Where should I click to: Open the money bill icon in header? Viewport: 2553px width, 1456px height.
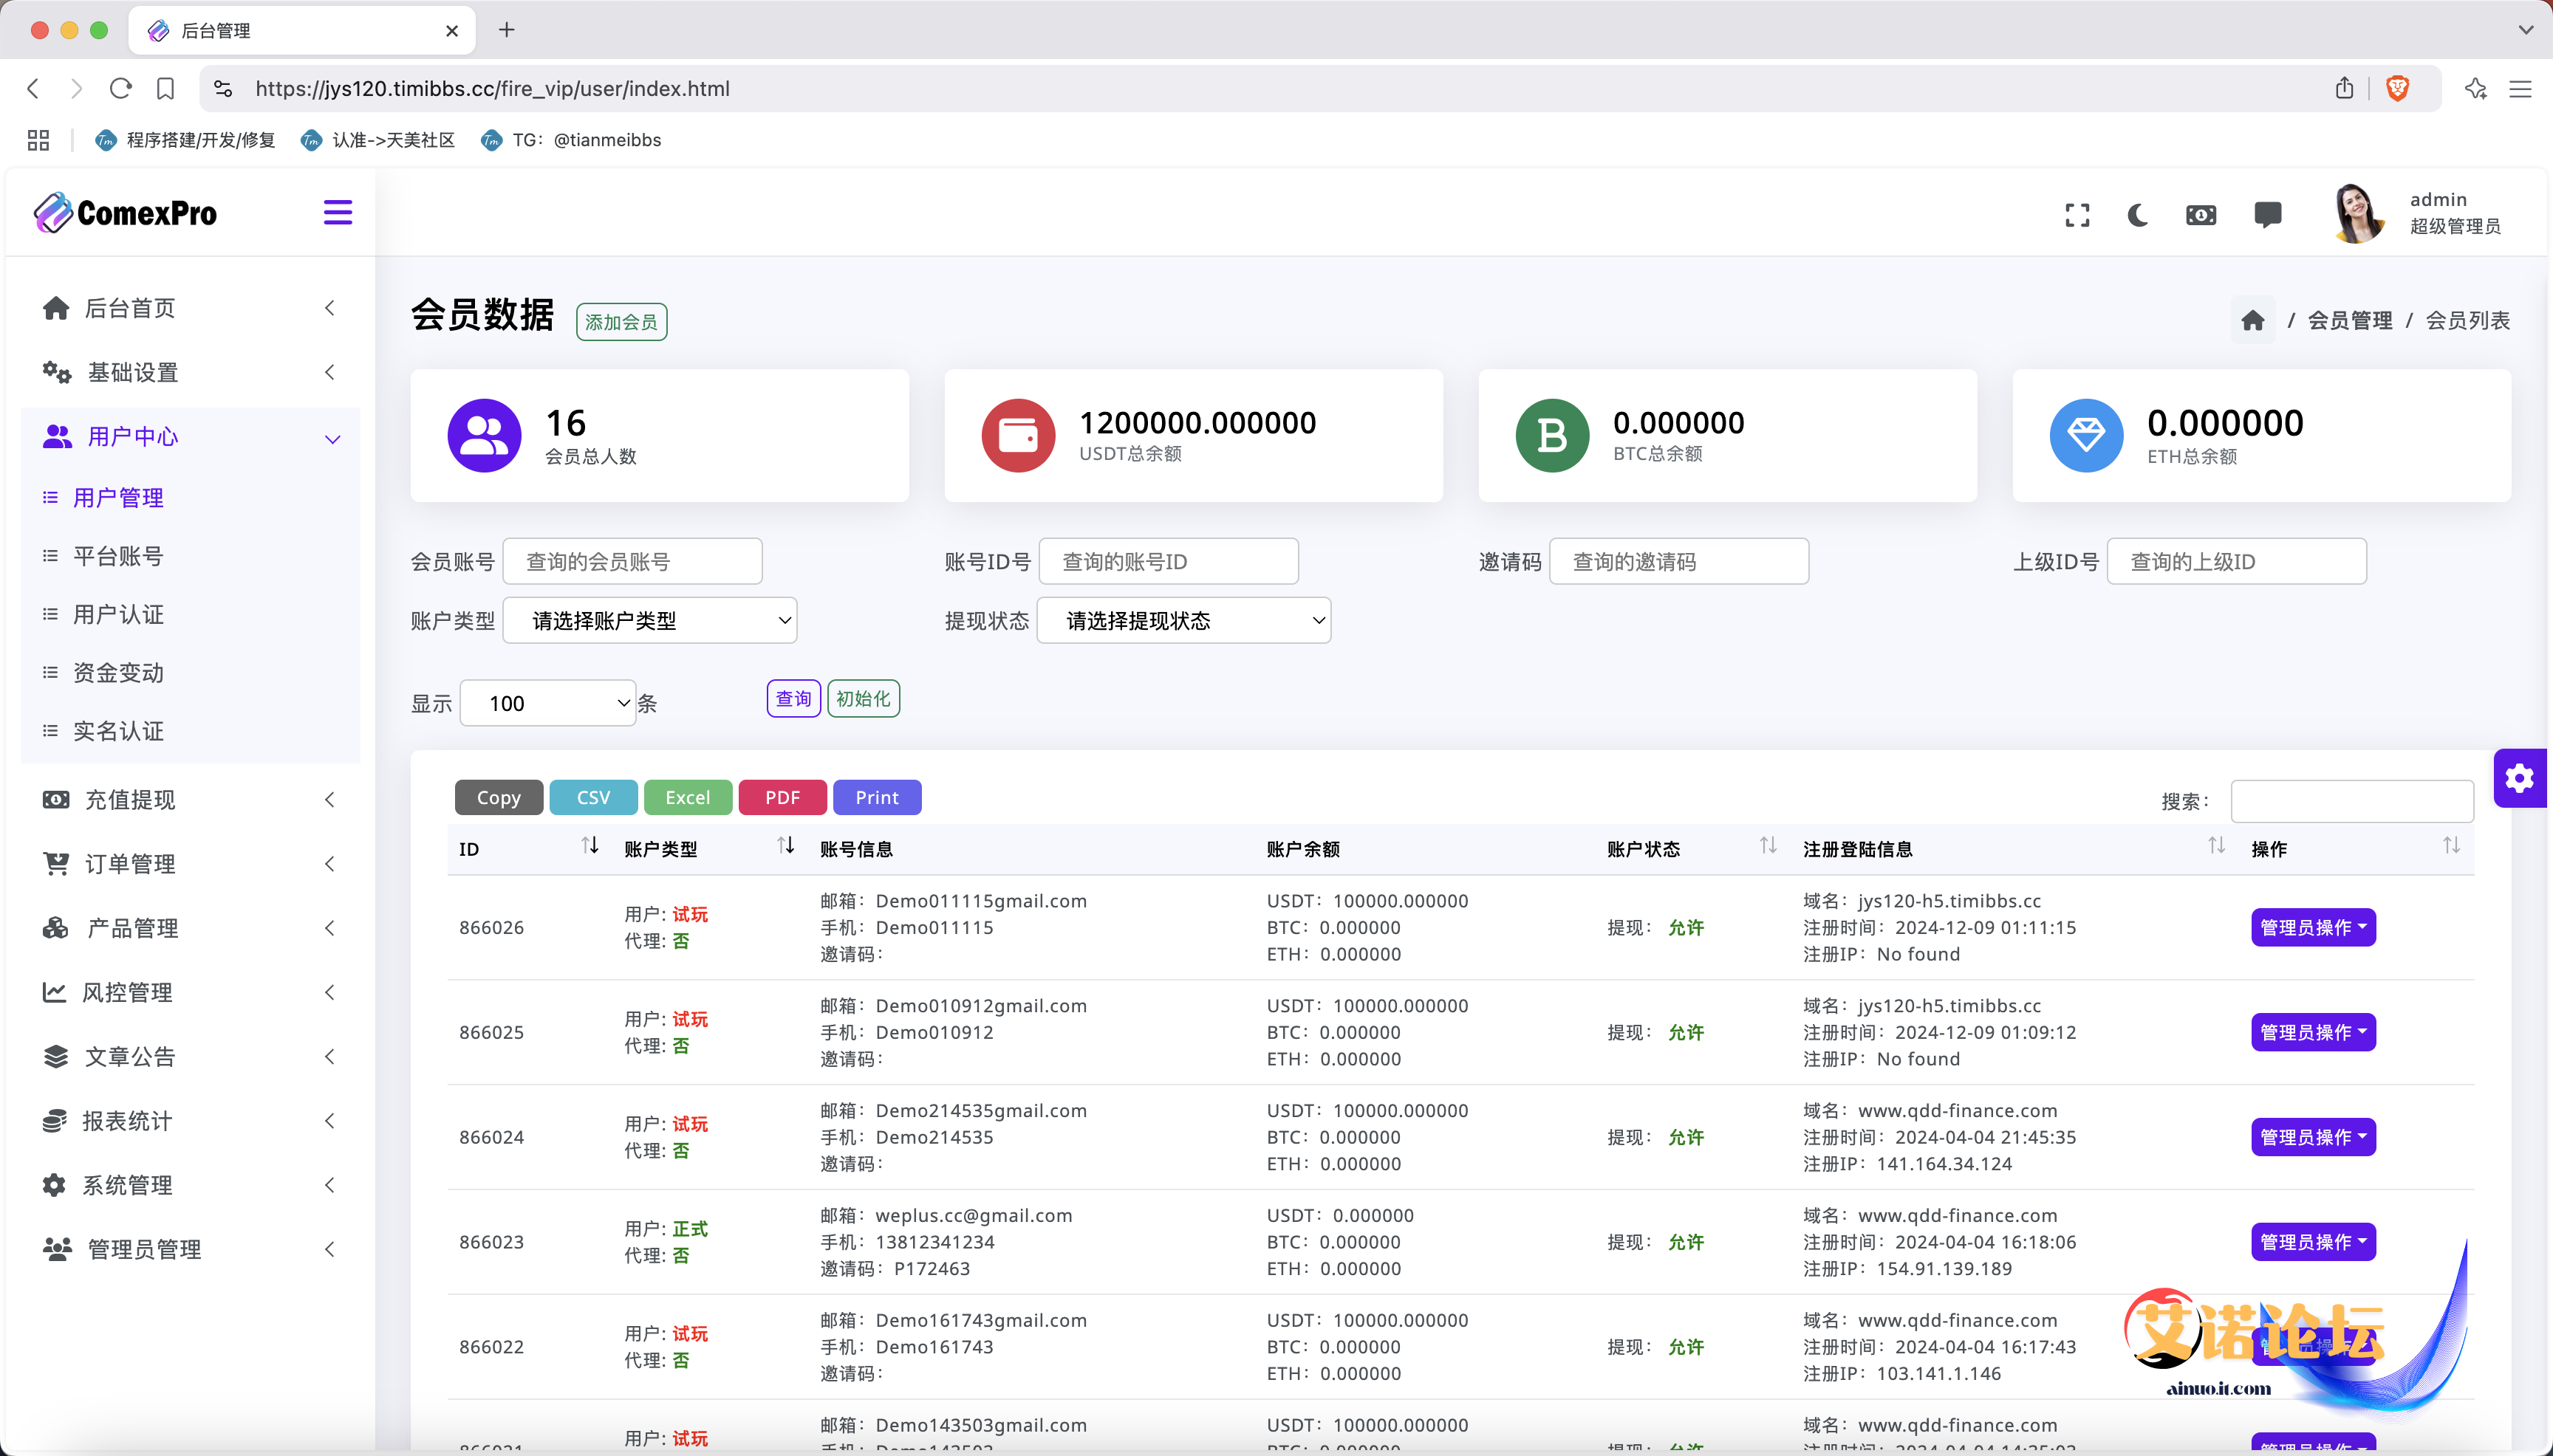[x=2201, y=215]
